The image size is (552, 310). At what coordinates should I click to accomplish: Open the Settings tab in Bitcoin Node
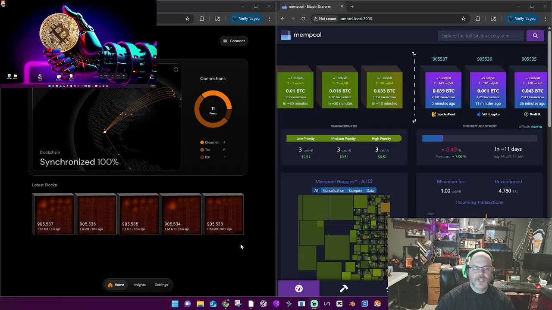pyautogui.click(x=161, y=285)
